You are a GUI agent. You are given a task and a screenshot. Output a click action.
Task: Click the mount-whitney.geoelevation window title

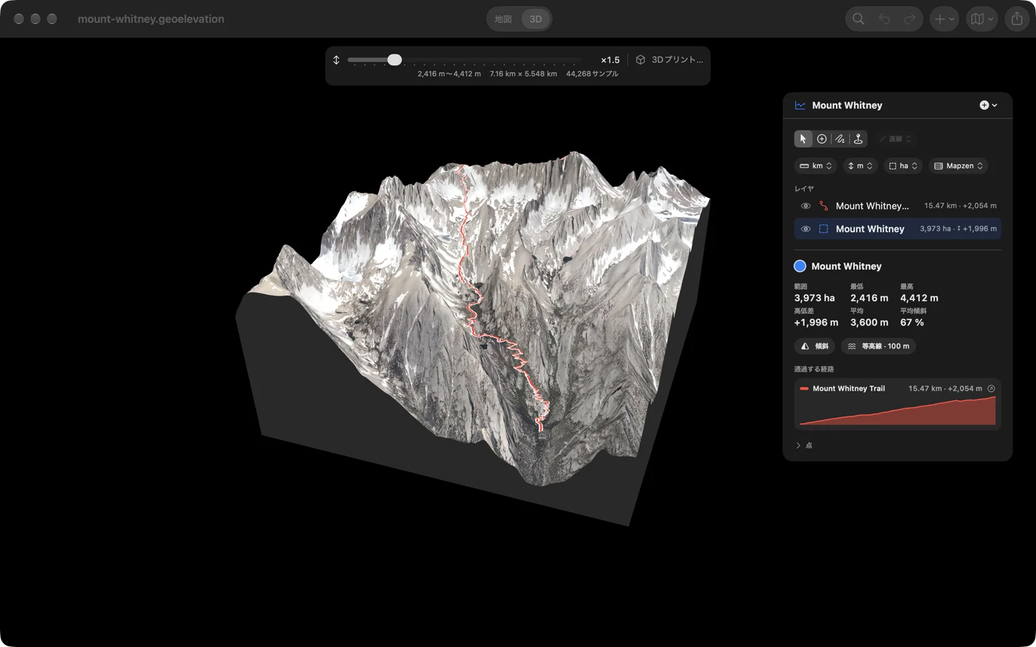click(151, 19)
